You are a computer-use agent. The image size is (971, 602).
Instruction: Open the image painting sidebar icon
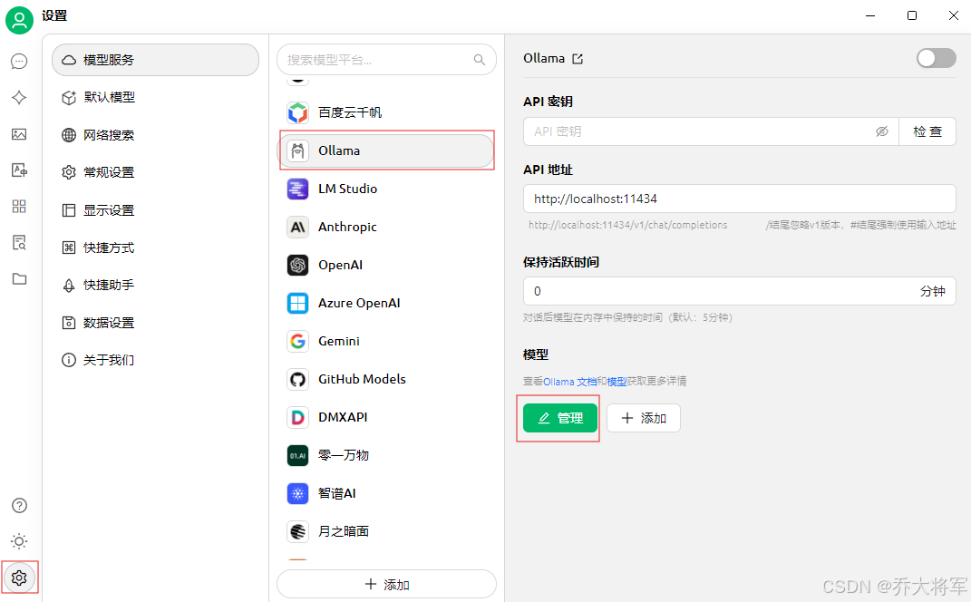[19, 134]
